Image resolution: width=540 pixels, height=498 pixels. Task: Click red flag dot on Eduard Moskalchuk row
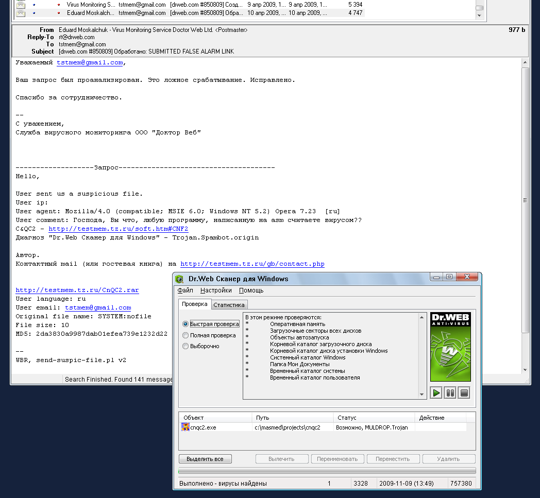(x=59, y=13)
